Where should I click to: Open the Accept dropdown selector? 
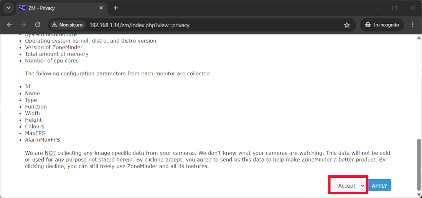point(350,185)
